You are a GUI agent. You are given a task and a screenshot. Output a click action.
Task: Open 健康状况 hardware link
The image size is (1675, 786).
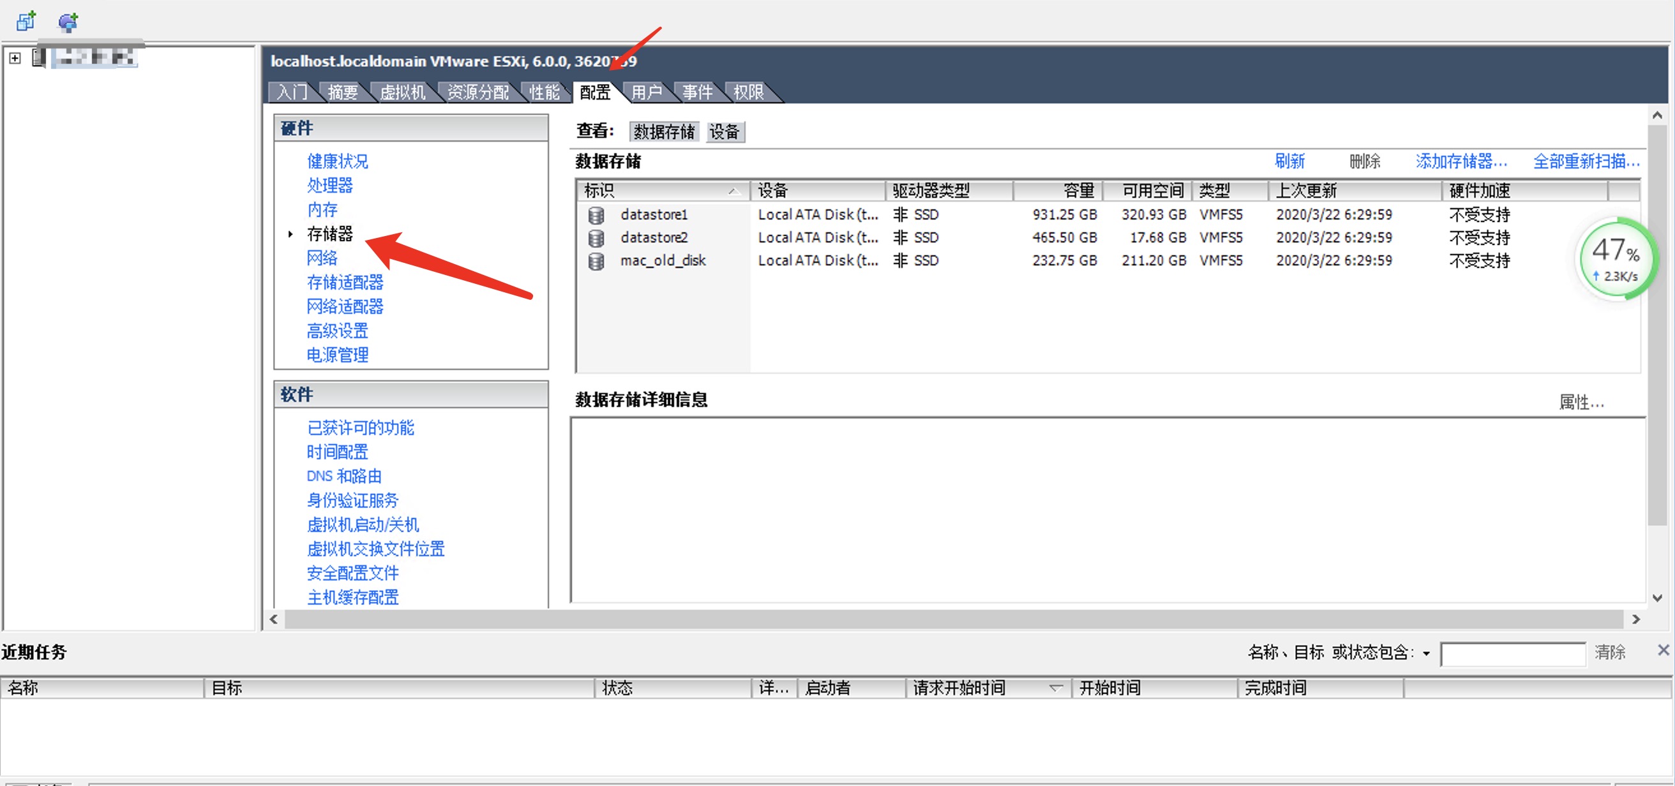[x=338, y=161]
